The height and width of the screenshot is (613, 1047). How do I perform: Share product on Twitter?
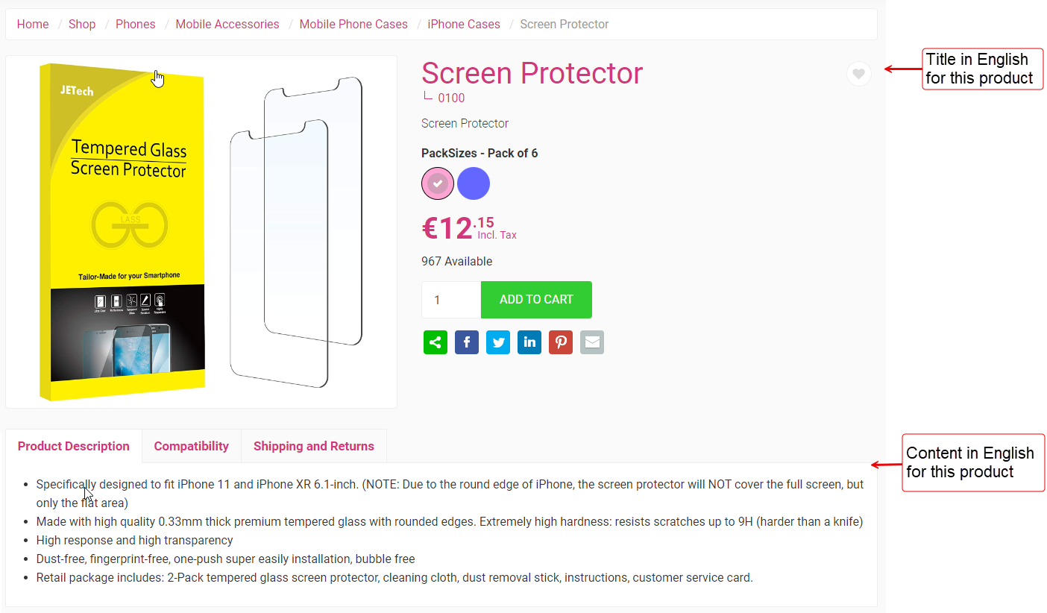tap(498, 342)
